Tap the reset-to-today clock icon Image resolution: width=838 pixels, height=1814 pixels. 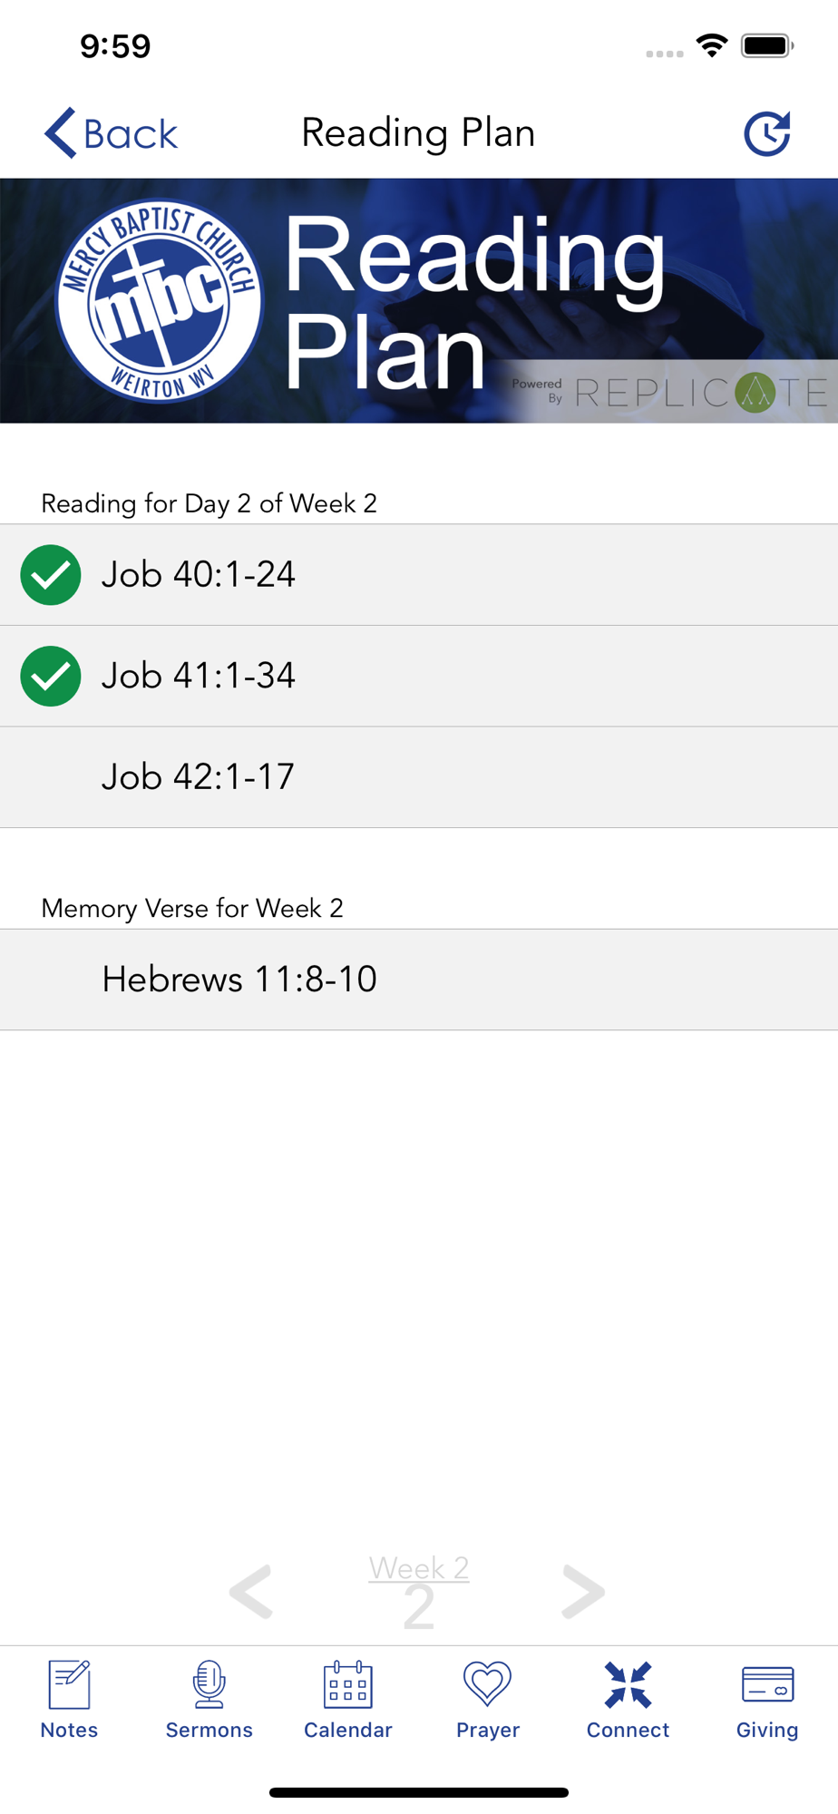pyautogui.click(x=767, y=133)
